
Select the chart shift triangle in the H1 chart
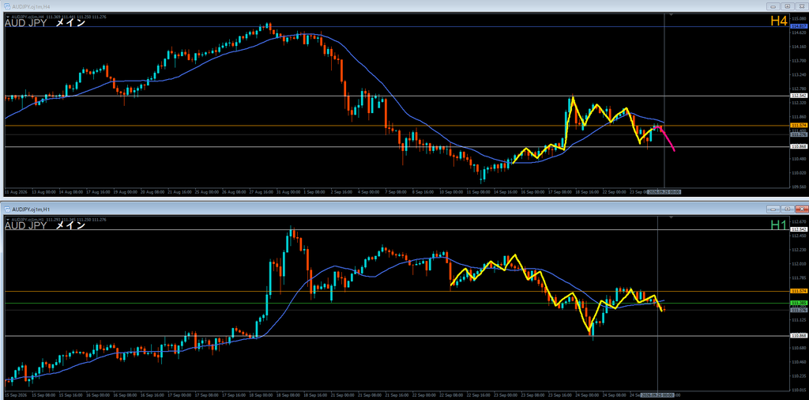click(x=671, y=218)
